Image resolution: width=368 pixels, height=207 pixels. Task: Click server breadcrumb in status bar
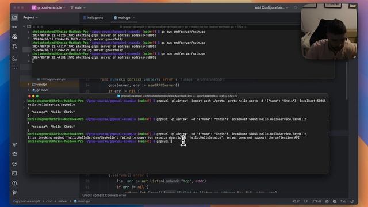pos(63,201)
